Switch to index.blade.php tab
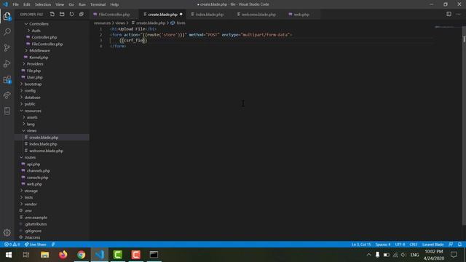 tap(209, 15)
